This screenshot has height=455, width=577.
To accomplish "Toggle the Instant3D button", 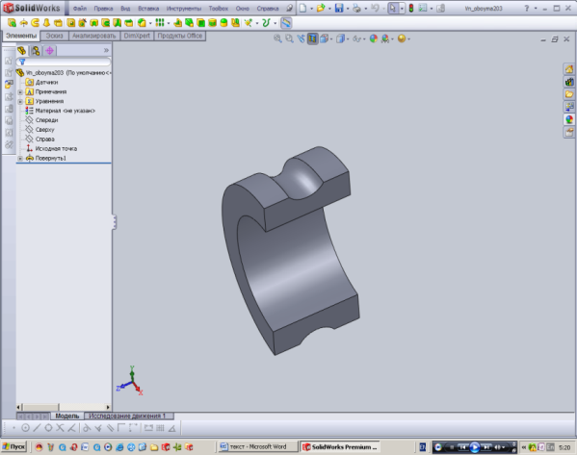I will pyautogui.click(x=286, y=23).
